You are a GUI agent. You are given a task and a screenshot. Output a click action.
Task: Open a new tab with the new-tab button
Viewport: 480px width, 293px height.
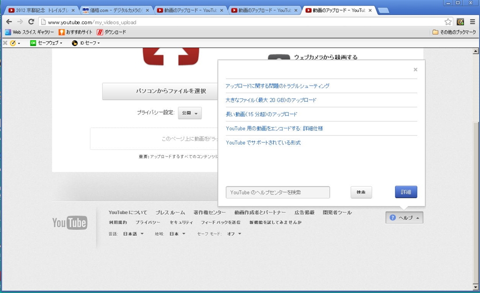point(383,11)
